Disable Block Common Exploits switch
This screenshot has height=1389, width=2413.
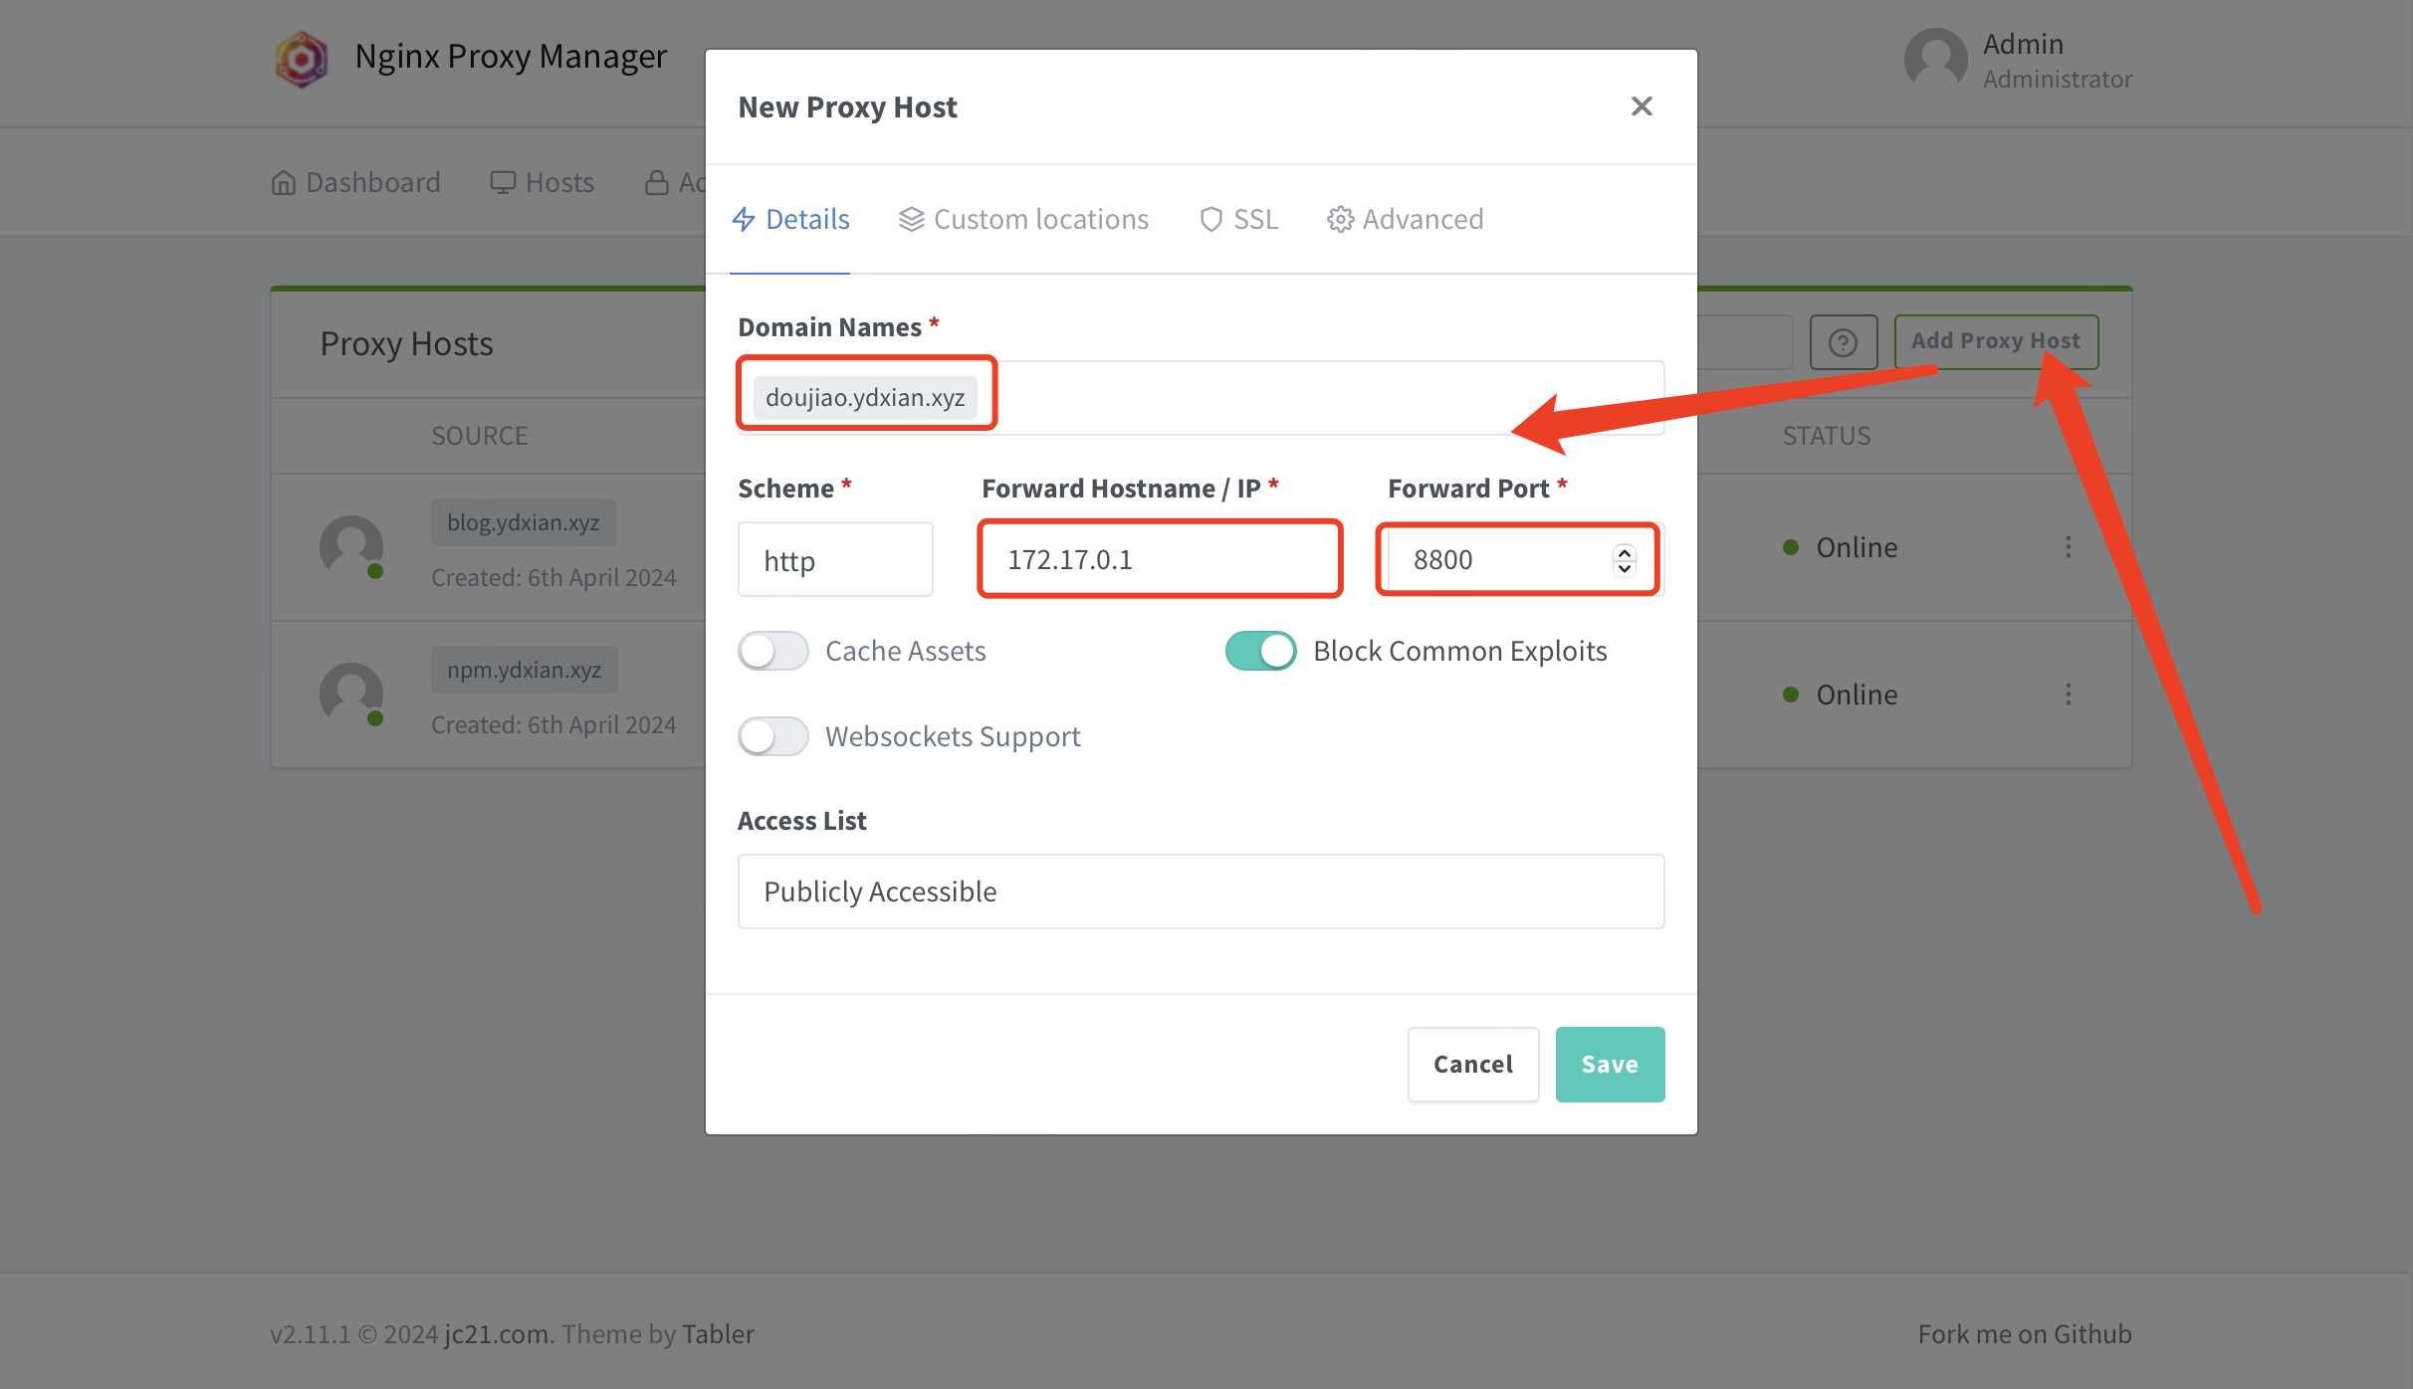(x=1260, y=652)
